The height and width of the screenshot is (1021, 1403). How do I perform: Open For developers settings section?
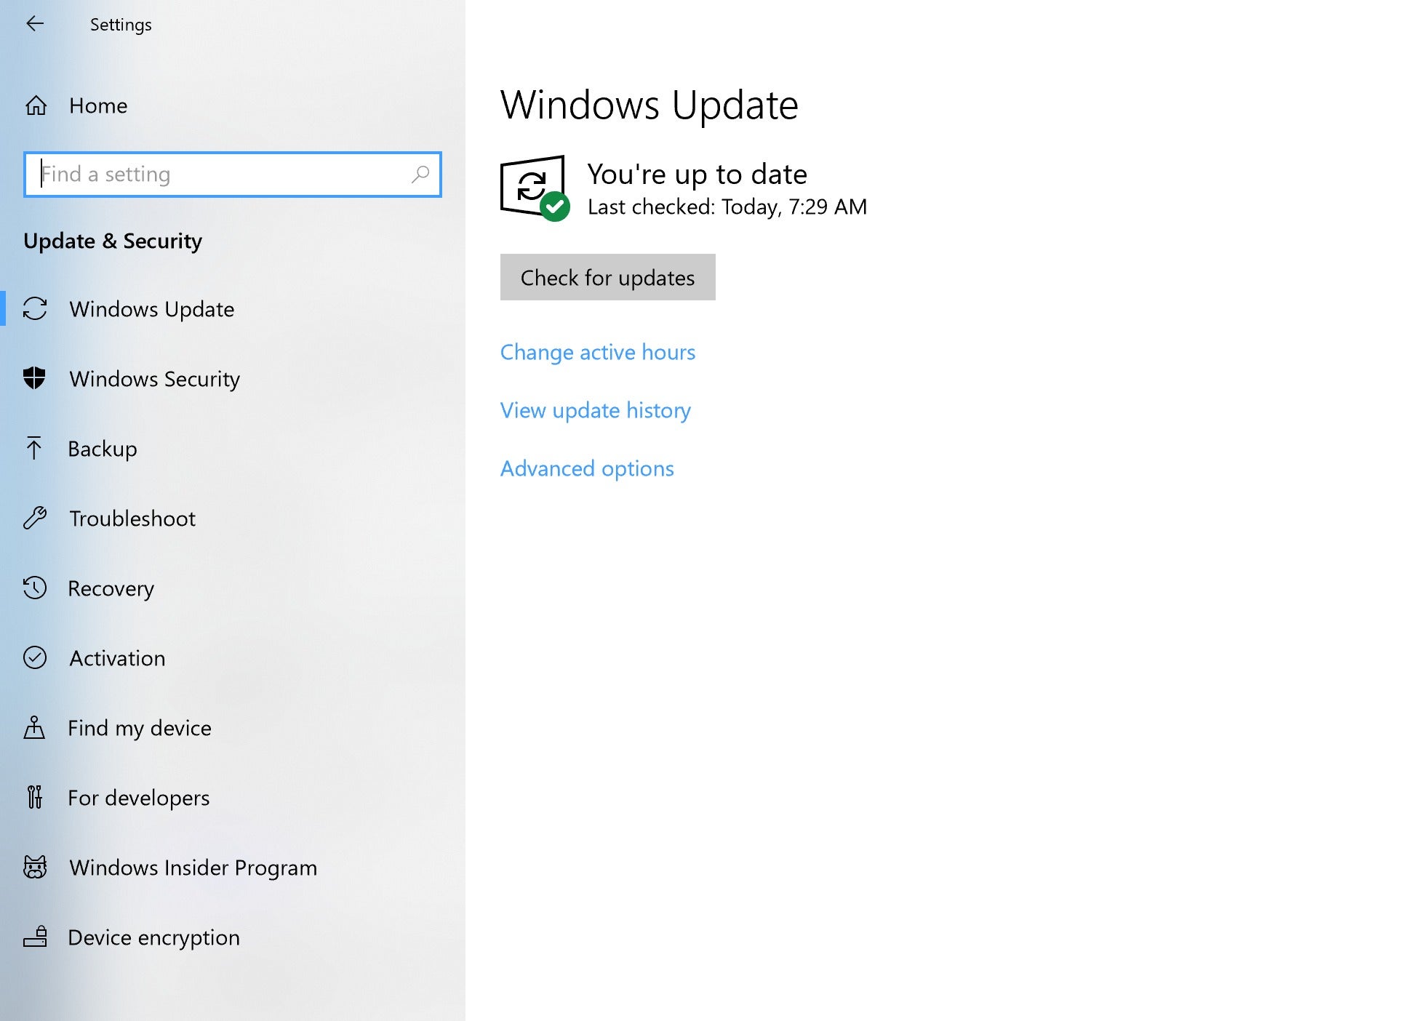tap(138, 798)
